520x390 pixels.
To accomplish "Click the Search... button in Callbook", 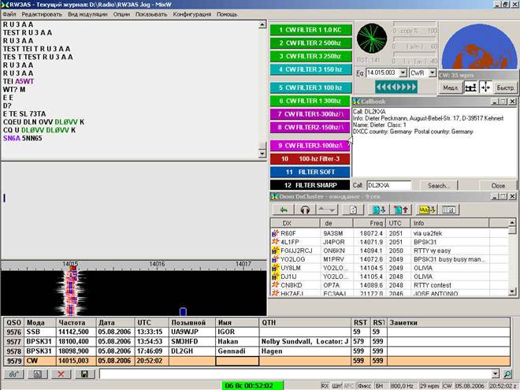I will pyautogui.click(x=438, y=186).
